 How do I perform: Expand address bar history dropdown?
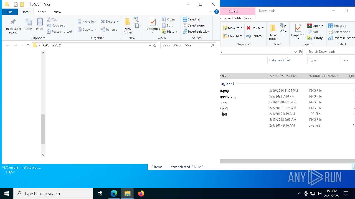tap(150, 45)
